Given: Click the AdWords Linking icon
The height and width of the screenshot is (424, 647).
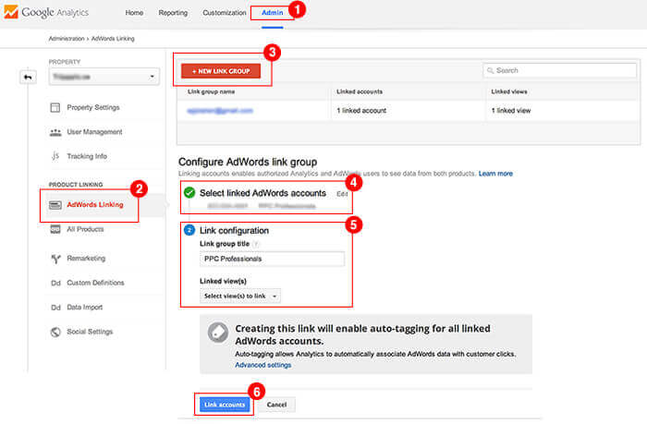Looking at the screenshot, I should pos(55,205).
